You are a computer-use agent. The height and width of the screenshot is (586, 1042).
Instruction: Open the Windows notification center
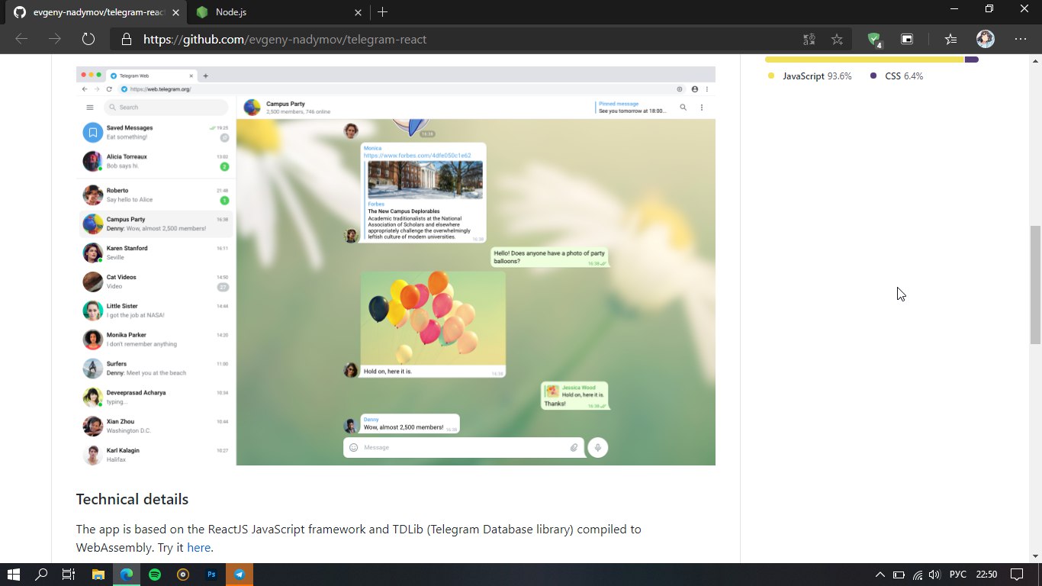tap(1017, 575)
